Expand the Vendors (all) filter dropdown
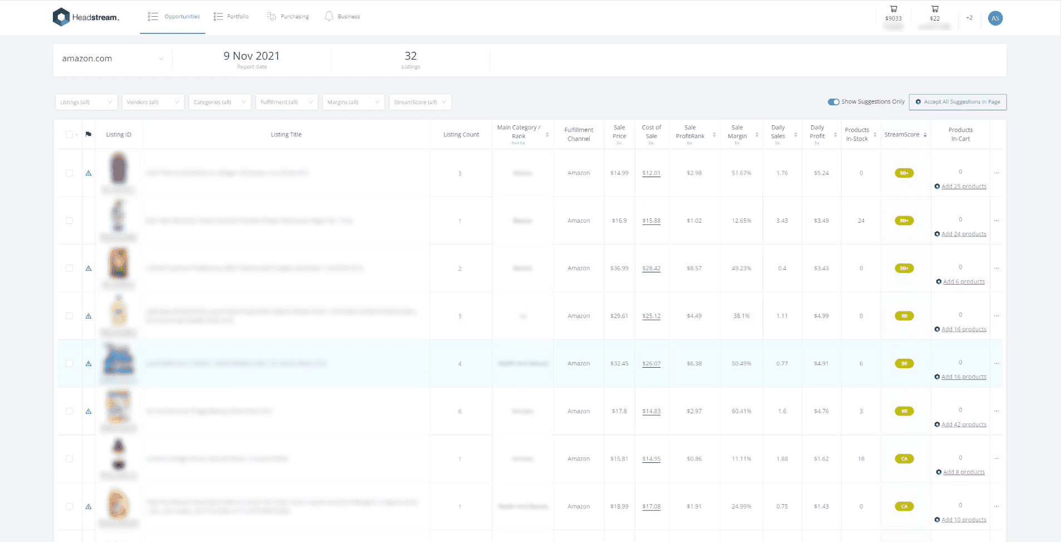The image size is (1061, 542). (153, 102)
